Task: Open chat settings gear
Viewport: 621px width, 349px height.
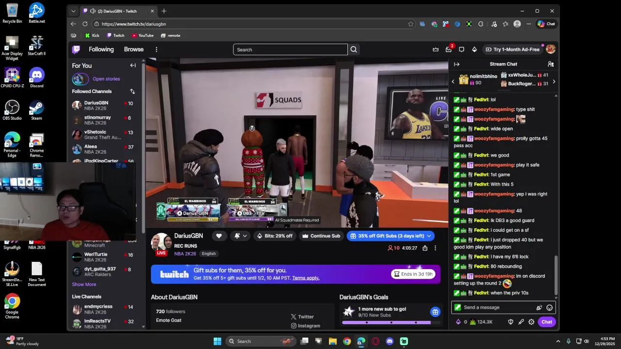Action: [531, 322]
